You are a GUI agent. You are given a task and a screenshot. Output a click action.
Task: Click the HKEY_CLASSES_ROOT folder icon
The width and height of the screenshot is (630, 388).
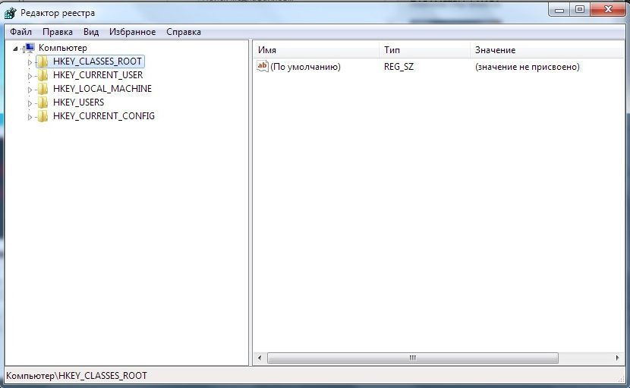tap(43, 62)
